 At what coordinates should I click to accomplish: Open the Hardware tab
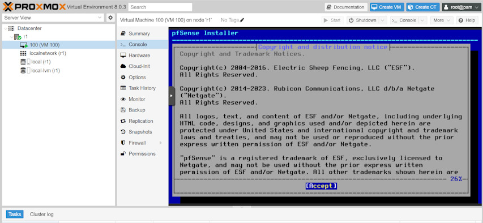tap(142, 55)
